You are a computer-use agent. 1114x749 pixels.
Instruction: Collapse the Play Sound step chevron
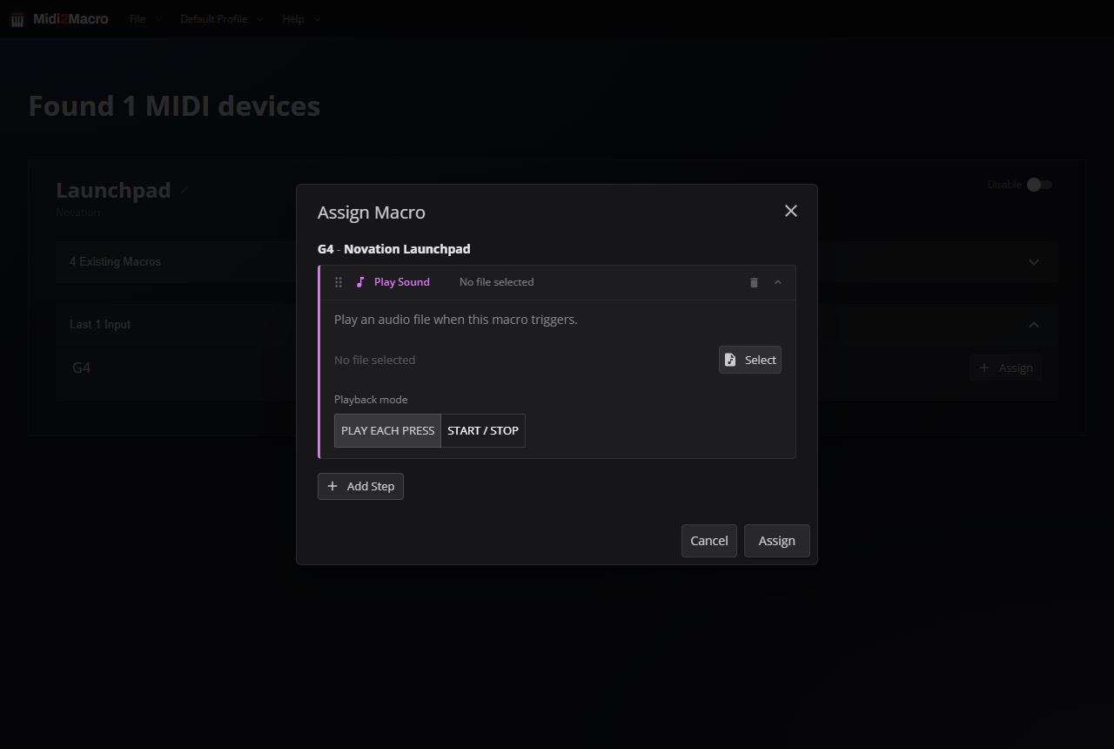pyautogui.click(x=778, y=282)
